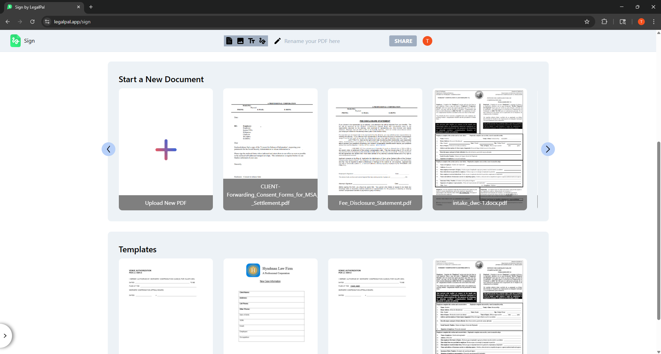Click the browser forward arrow
Image resolution: width=661 pixels, height=354 pixels.
(20, 22)
